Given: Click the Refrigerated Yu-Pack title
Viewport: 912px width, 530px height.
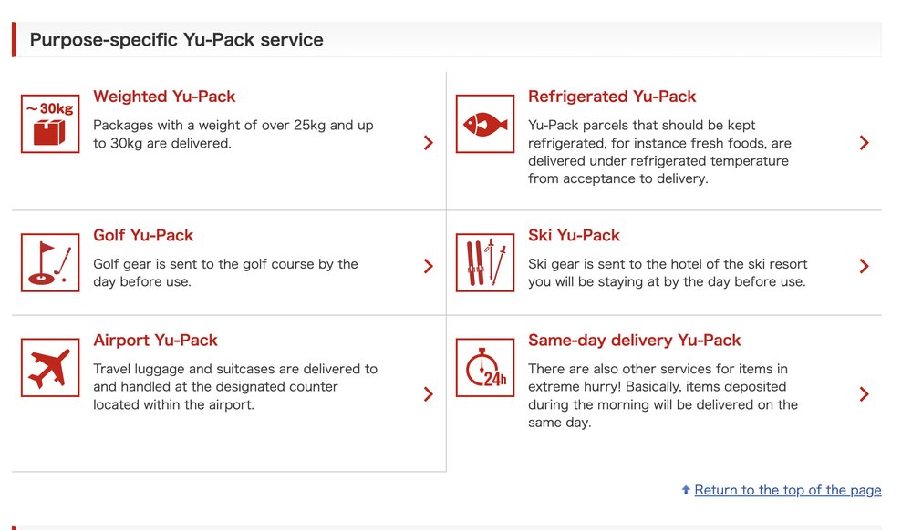Looking at the screenshot, I should point(612,96).
